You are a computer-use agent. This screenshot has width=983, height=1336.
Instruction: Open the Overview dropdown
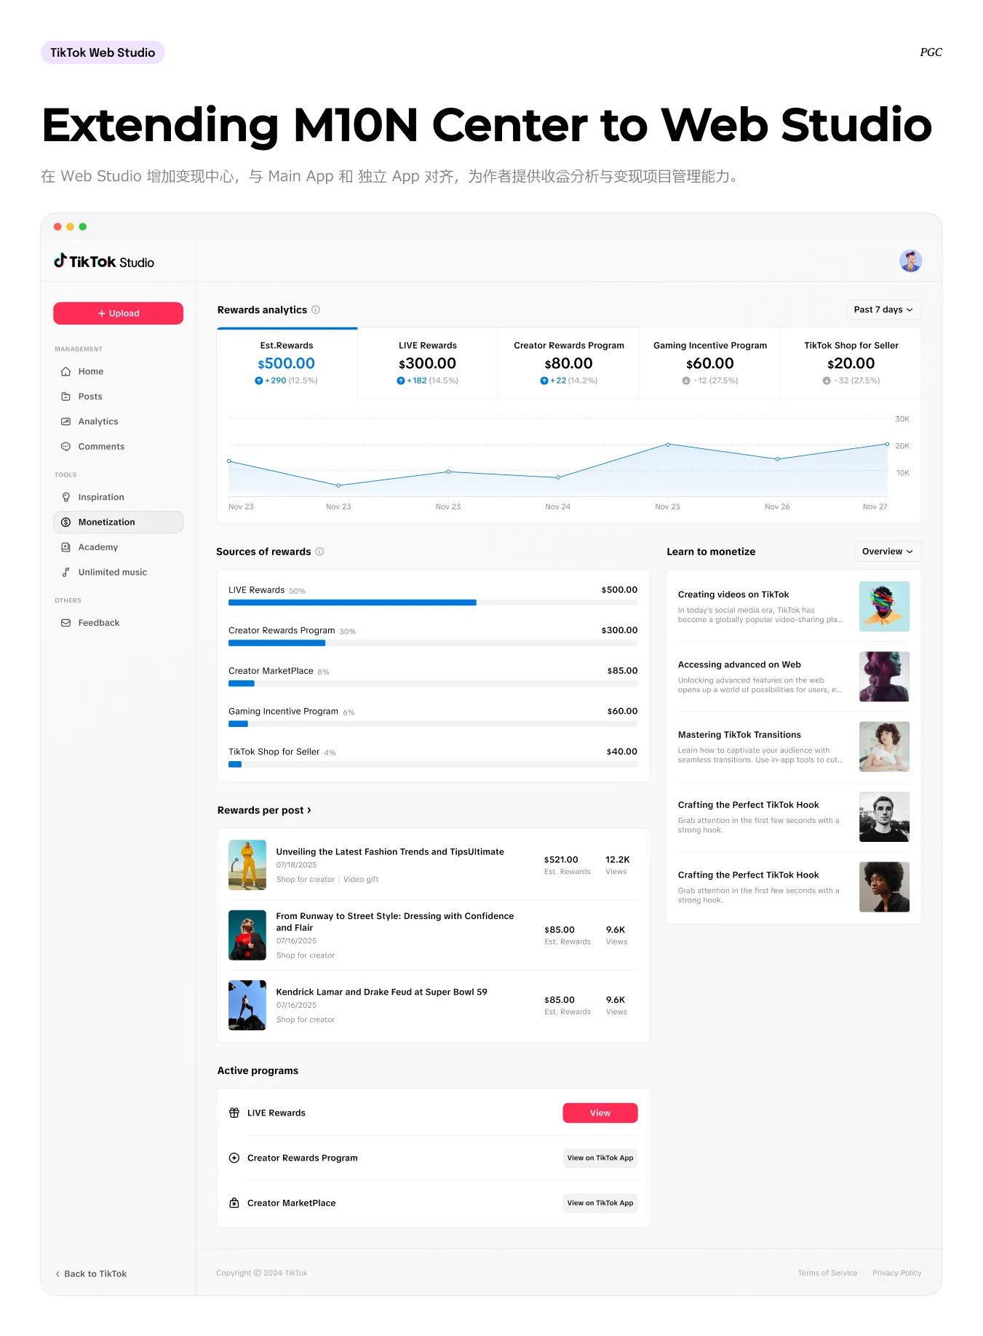click(888, 552)
